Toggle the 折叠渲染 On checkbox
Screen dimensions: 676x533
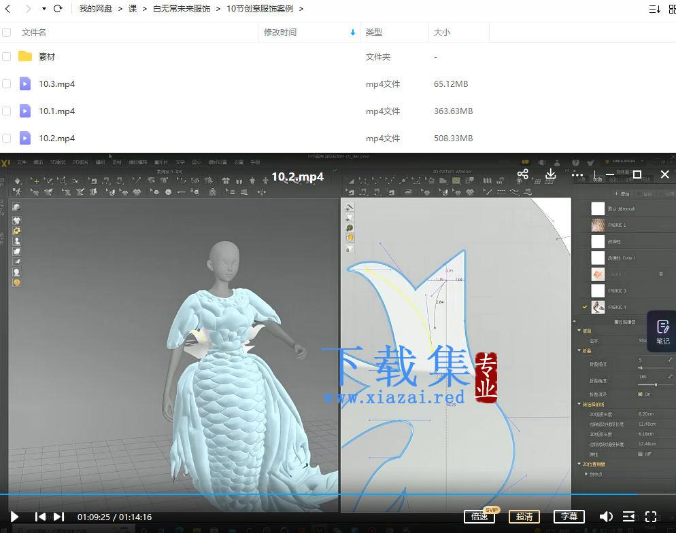pyautogui.click(x=640, y=394)
